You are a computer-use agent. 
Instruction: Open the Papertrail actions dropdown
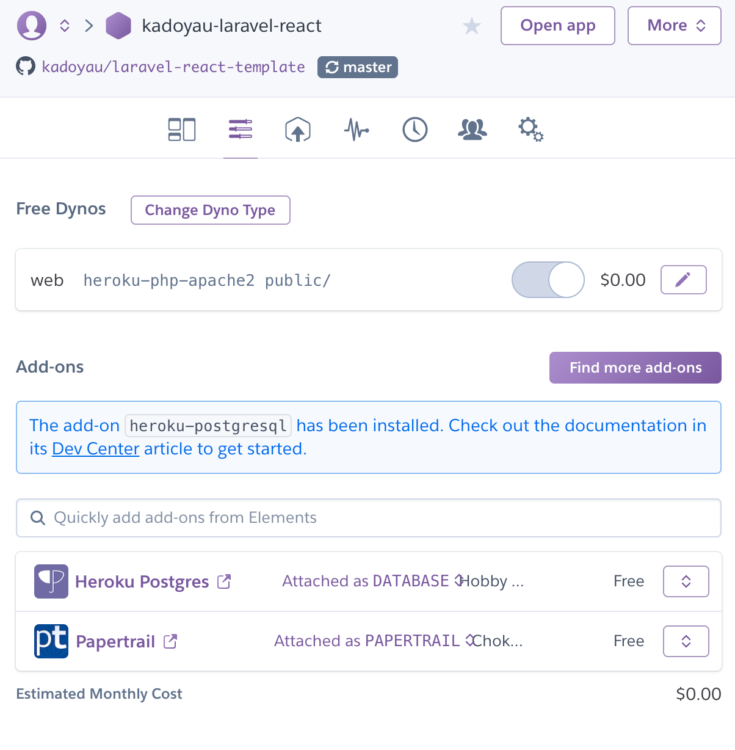pos(686,641)
